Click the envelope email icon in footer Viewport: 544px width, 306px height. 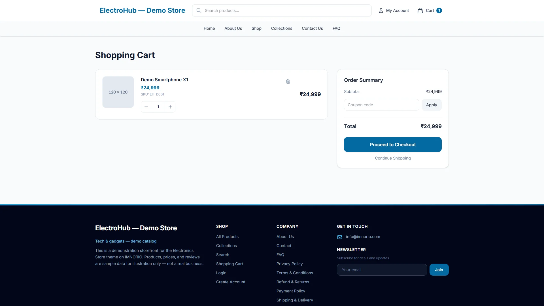[340, 237]
